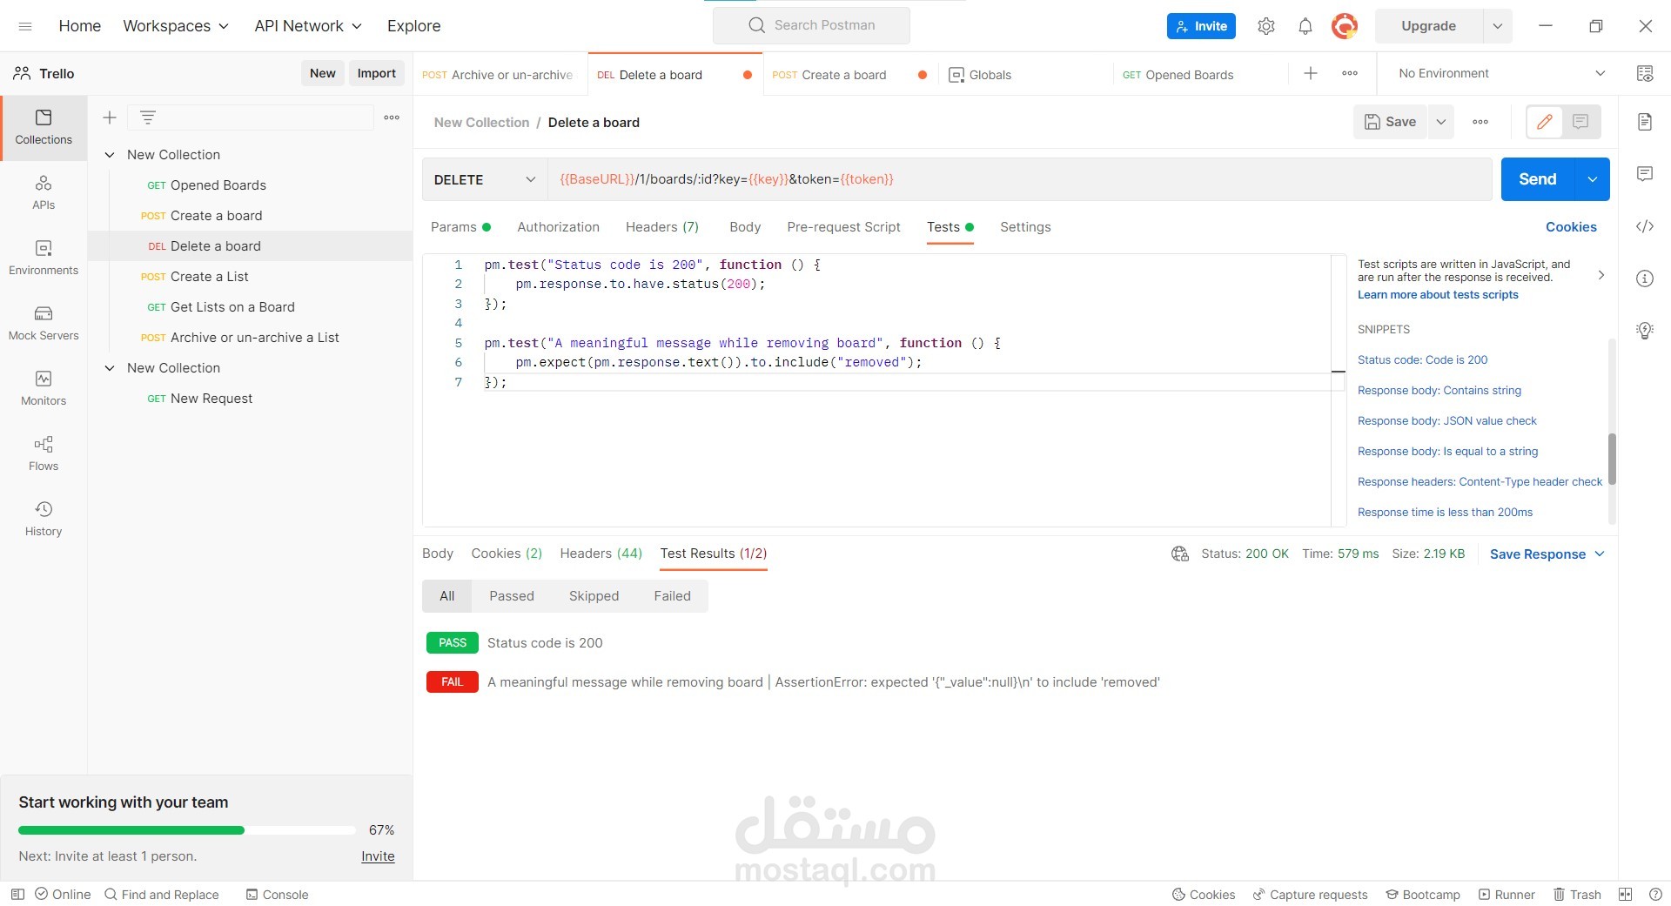Collapse the test snippets help panel
Screen dimensions: 1671x906
point(1601,275)
